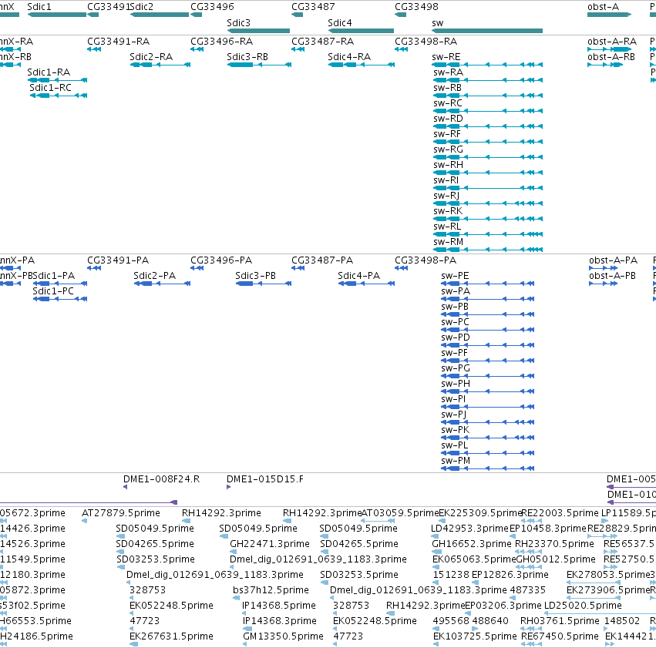The height and width of the screenshot is (648, 656).
Task: Click transcript Sdic3-RB
Action: (259, 65)
